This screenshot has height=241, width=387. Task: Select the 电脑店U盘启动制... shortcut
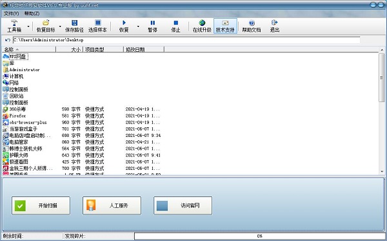[27, 136]
